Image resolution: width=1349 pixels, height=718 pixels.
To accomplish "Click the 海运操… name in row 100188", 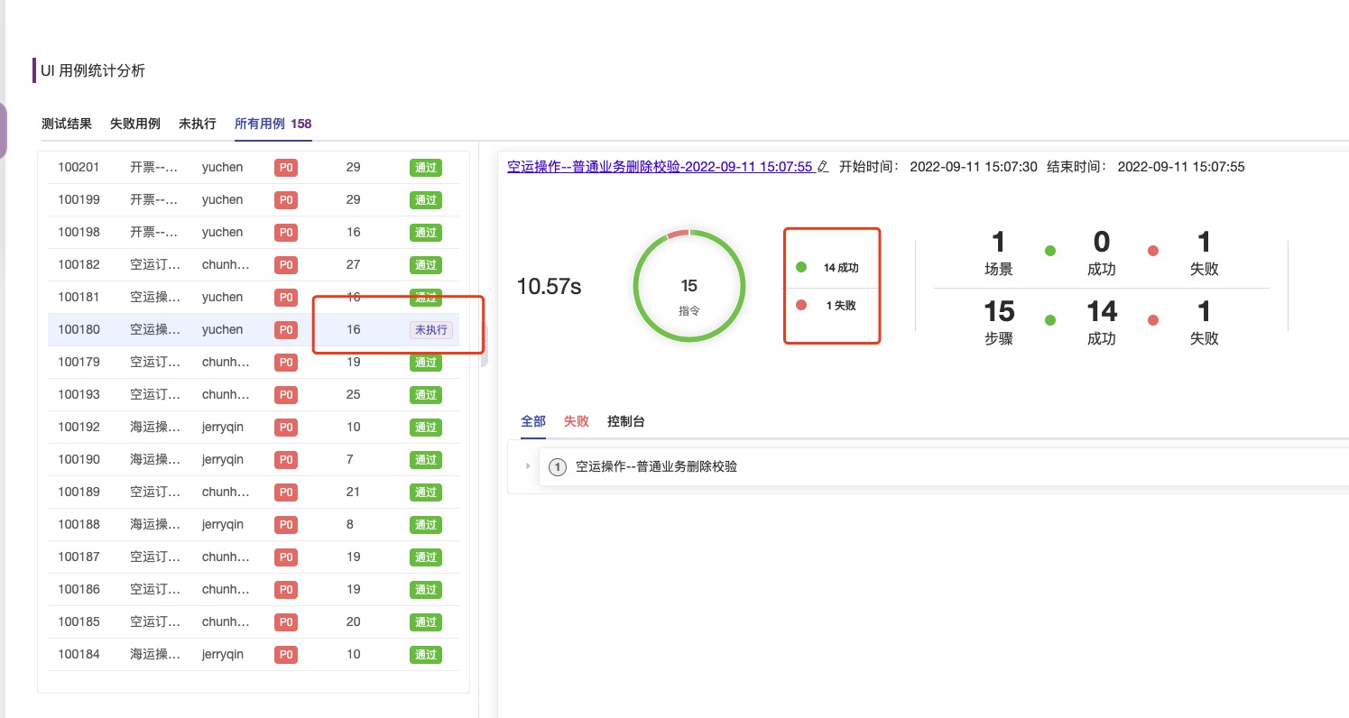I will (153, 525).
